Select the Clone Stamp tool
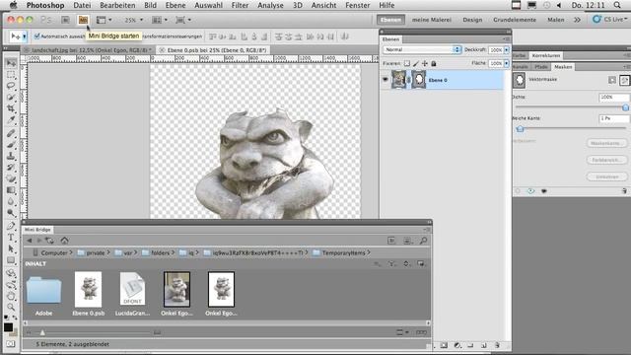This screenshot has height=355, width=631. [11, 156]
